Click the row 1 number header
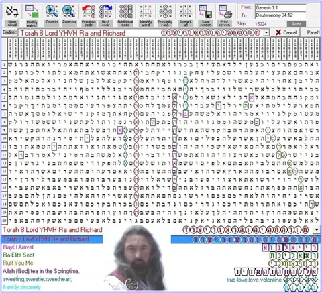Screen dimensions: 322x293 coord(4,65)
